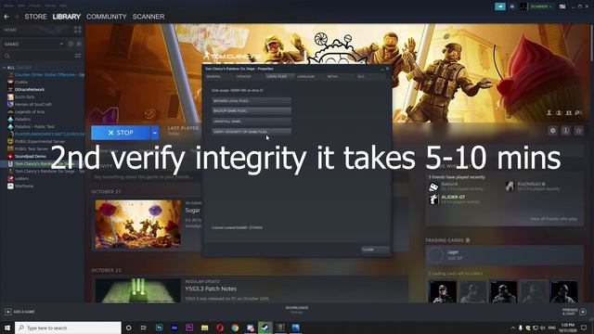Open the dropdown arrow beside the STOP button
The height and width of the screenshot is (334, 594).
[155, 133]
